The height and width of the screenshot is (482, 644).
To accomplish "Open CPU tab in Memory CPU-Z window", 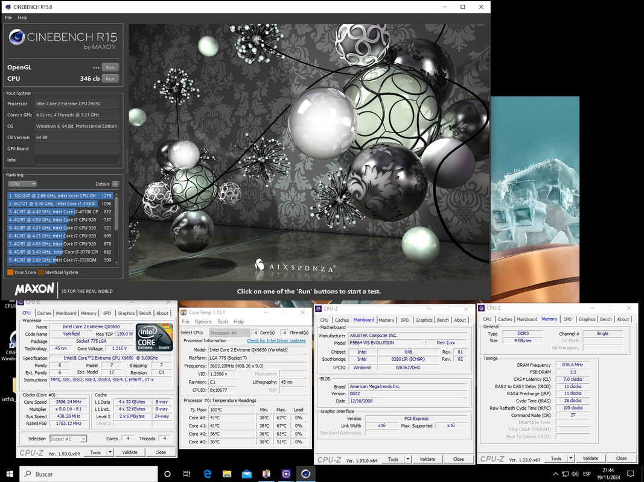I will [487, 319].
